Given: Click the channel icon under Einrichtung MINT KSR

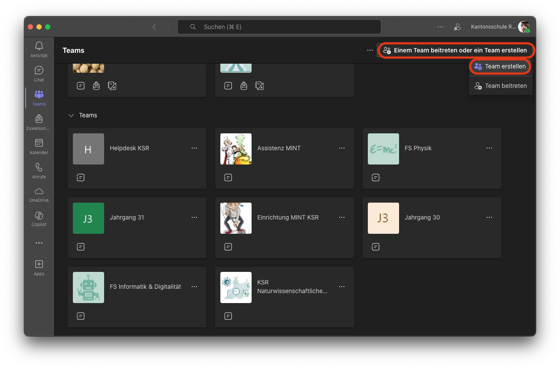Looking at the screenshot, I should 228,247.
